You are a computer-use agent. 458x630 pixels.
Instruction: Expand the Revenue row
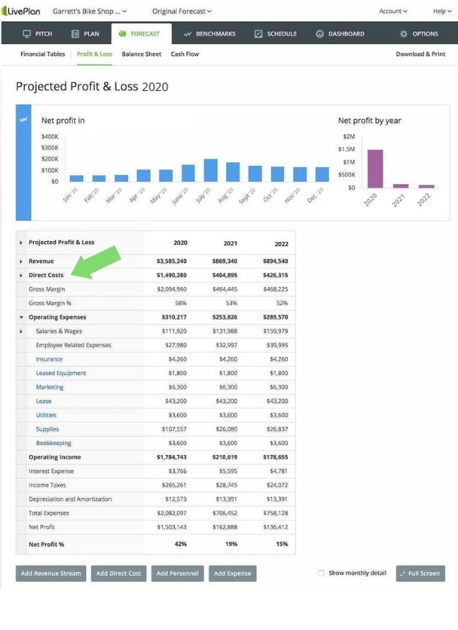(x=21, y=262)
